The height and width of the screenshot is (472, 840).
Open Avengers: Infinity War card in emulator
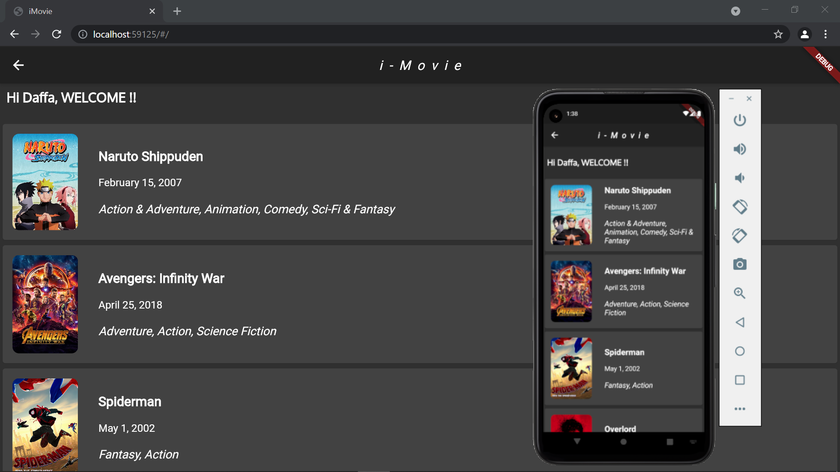click(623, 292)
